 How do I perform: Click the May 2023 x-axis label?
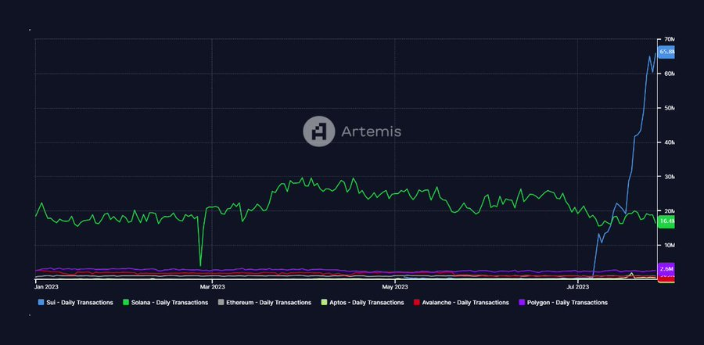tap(396, 287)
